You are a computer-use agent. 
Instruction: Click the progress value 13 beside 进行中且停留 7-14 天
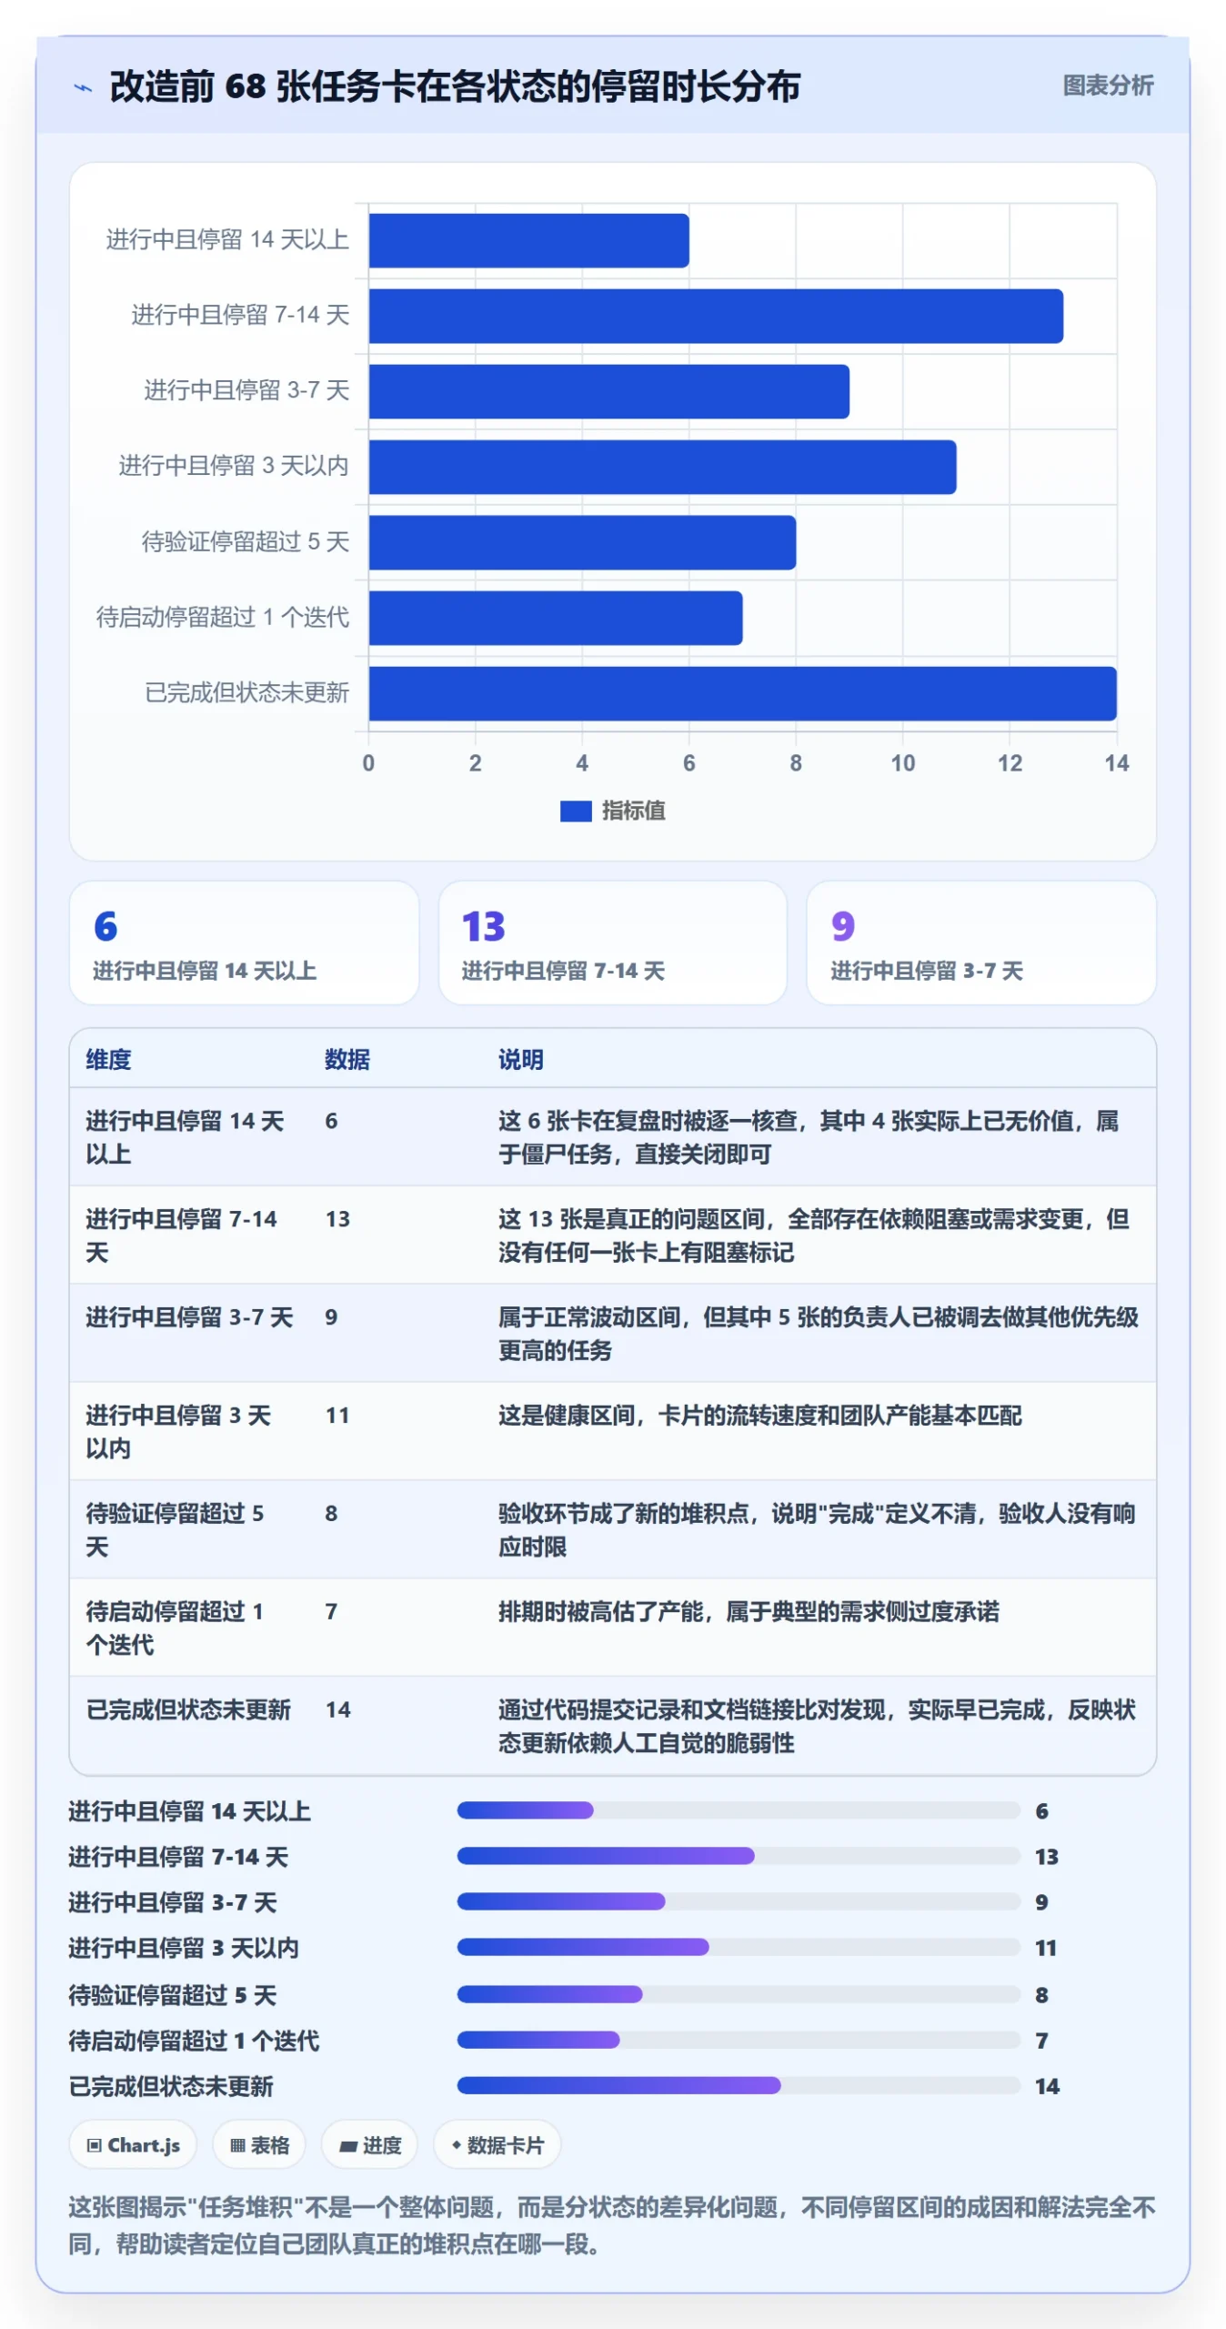coord(1046,1856)
